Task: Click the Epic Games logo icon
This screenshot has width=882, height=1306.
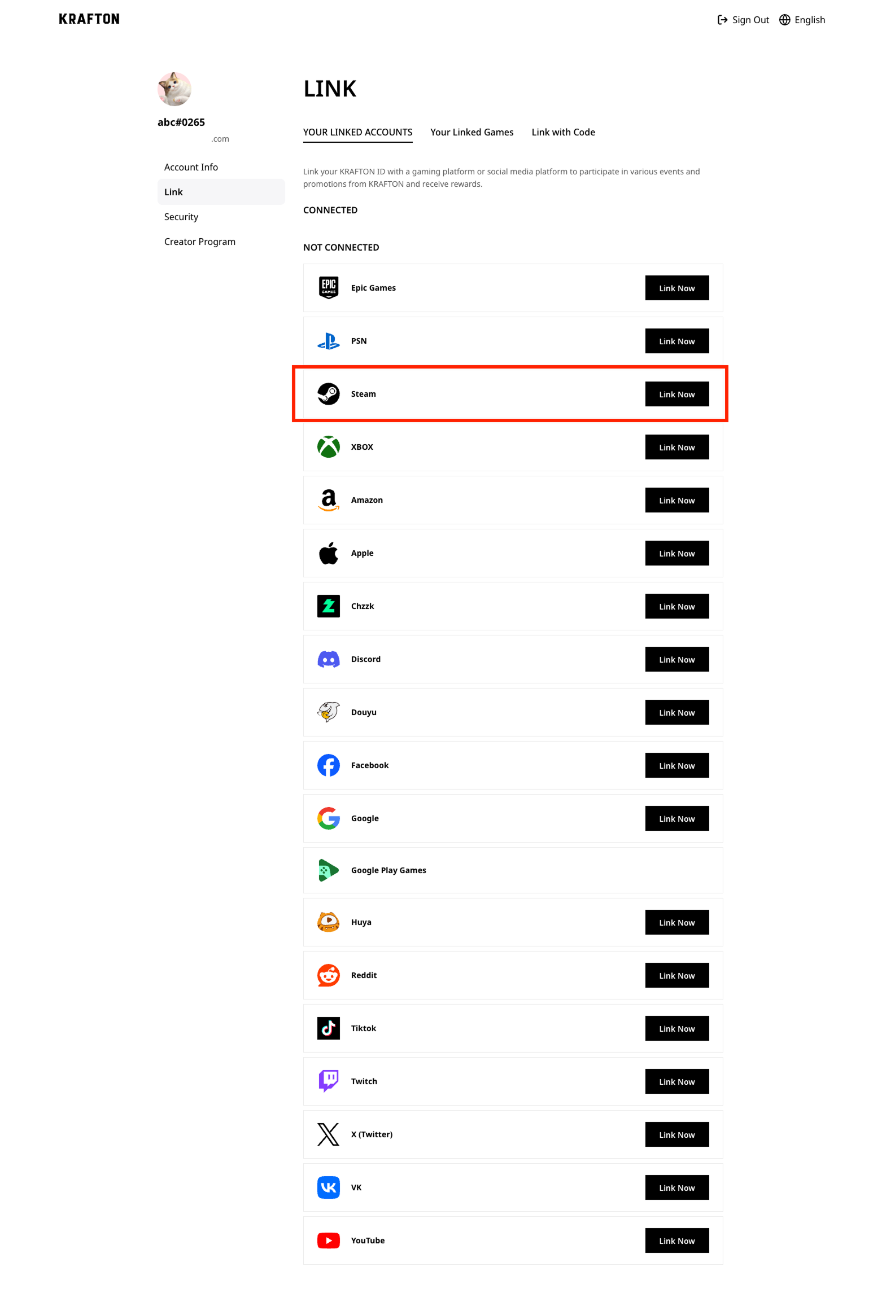Action: (x=328, y=288)
